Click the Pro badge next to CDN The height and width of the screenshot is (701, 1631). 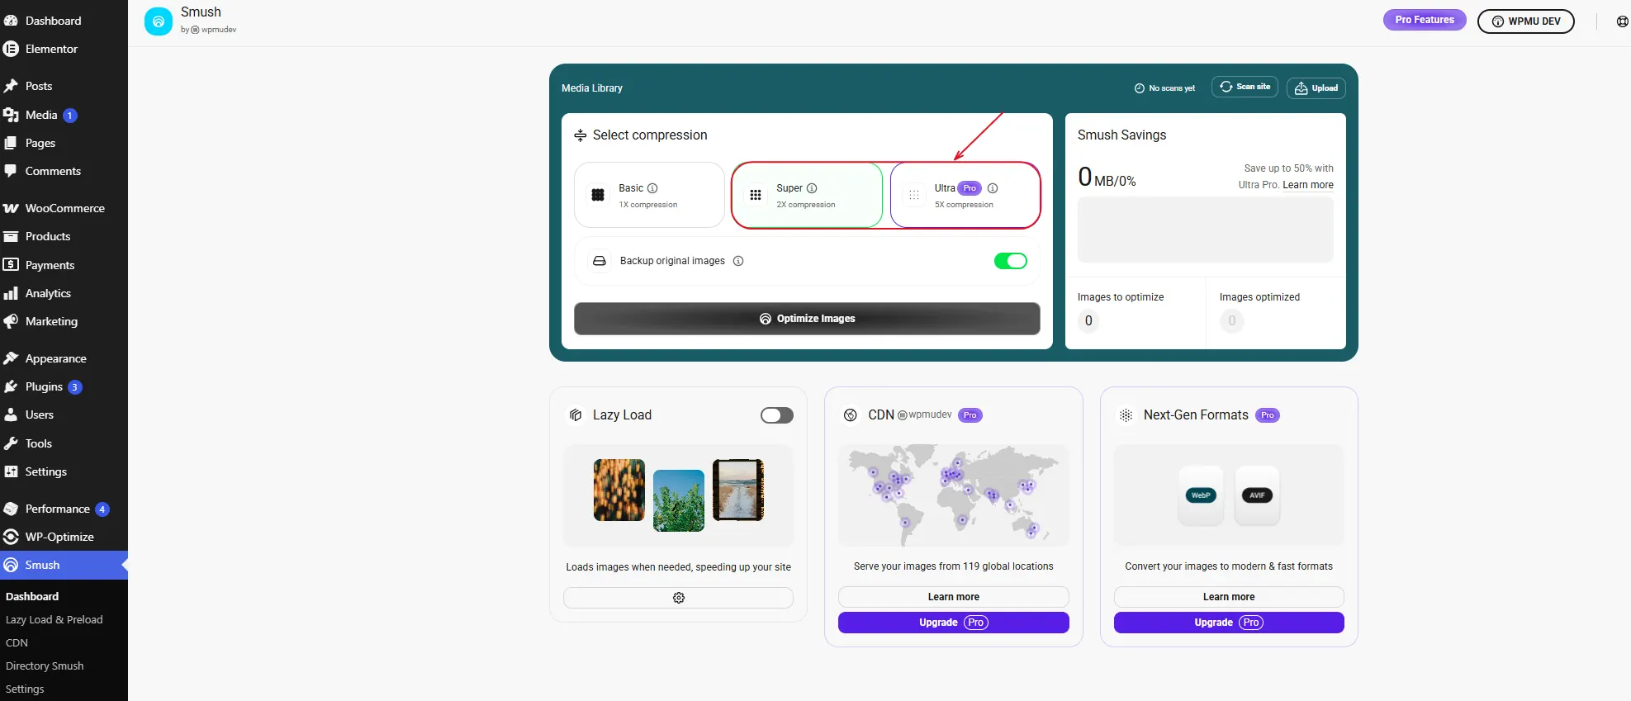[970, 415]
